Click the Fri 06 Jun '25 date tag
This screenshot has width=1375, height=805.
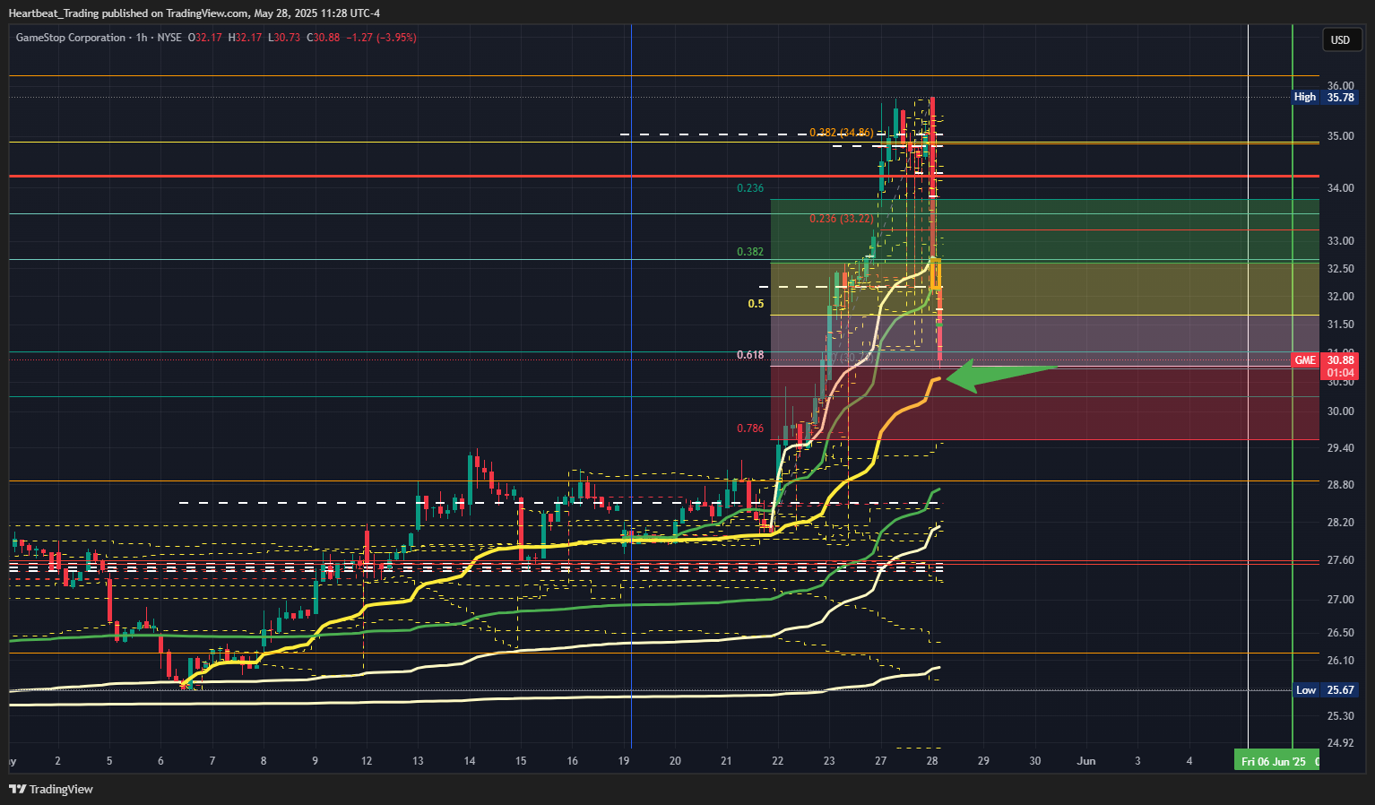coord(1276,761)
